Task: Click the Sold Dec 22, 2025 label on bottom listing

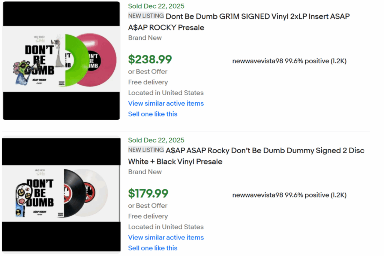Action: (x=156, y=140)
